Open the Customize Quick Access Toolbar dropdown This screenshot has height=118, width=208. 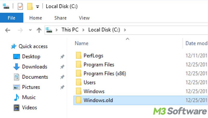pyautogui.click(x=37, y=7)
